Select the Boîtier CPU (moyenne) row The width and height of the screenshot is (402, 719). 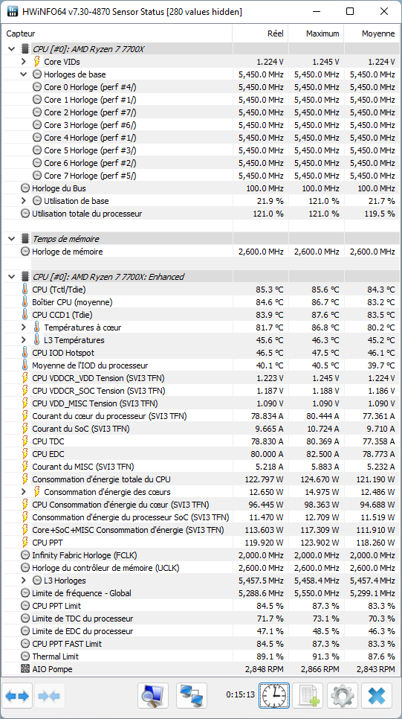tap(201, 302)
